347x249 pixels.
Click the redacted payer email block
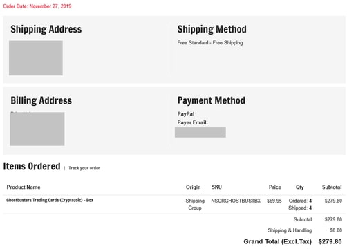coord(200,132)
